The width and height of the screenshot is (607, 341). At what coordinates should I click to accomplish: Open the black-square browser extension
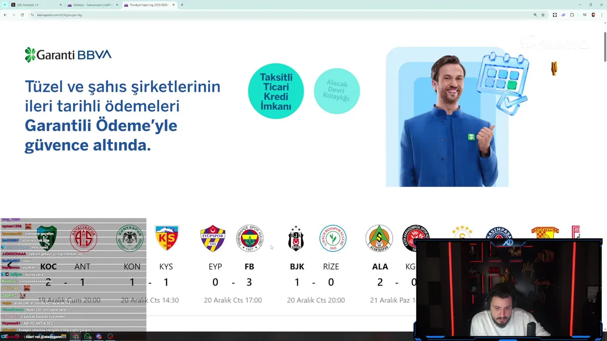pyautogui.click(x=555, y=15)
